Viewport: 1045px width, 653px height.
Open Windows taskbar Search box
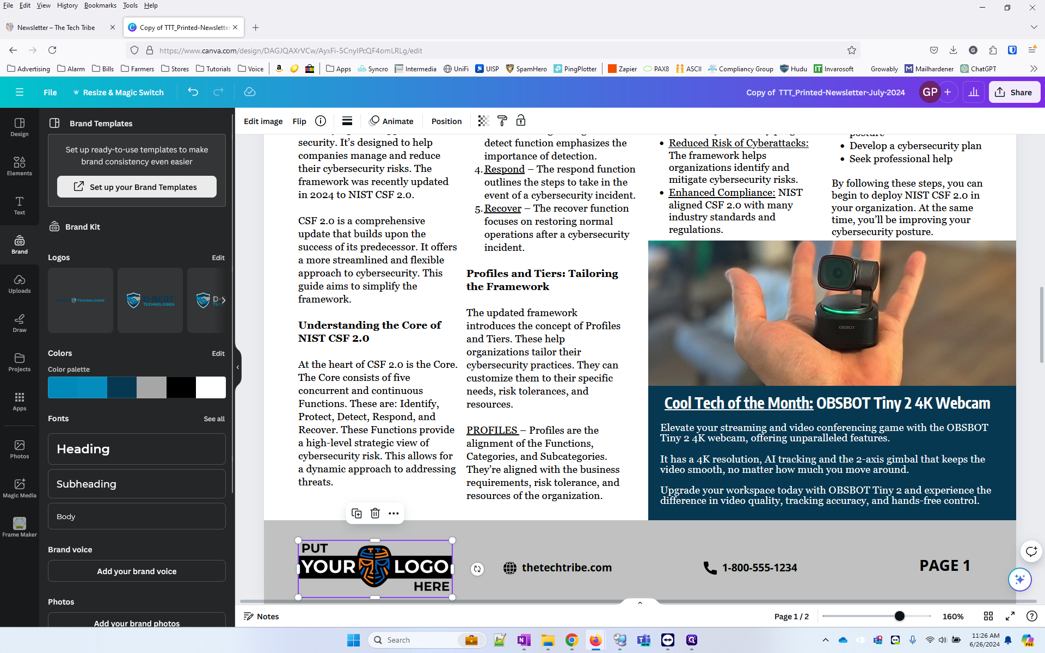coord(427,640)
